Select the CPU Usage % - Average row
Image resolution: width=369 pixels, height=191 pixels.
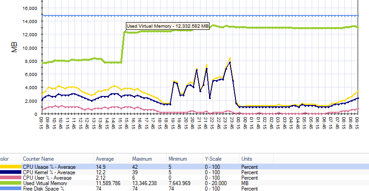pyautogui.click(x=49, y=167)
